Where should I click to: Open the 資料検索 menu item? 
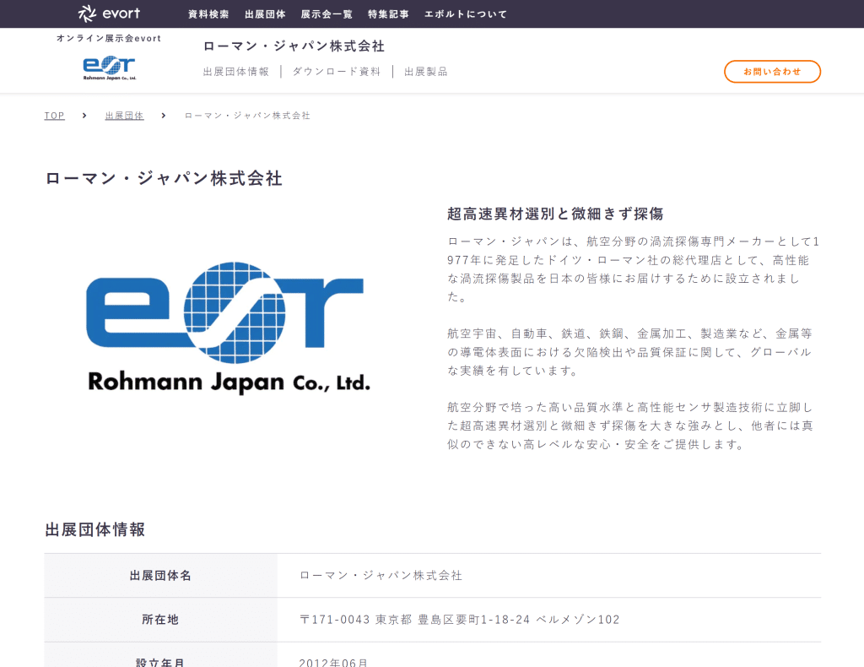pyautogui.click(x=208, y=14)
